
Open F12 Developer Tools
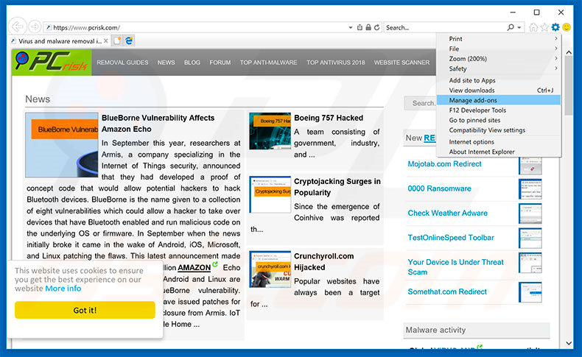(x=499, y=110)
